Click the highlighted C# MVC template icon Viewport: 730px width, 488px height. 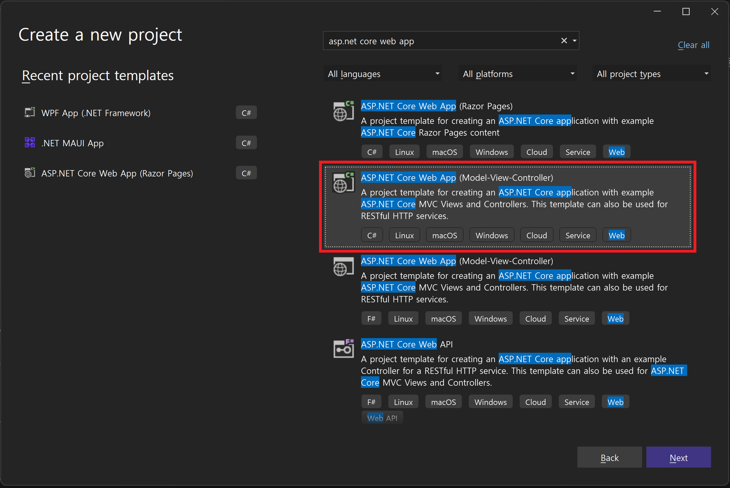click(343, 183)
